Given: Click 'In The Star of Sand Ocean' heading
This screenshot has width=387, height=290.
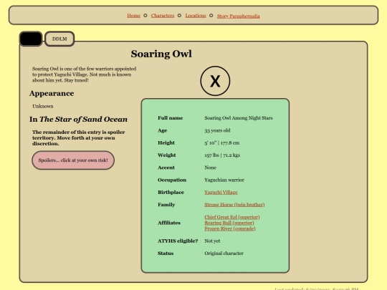Looking at the screenshot, I should (x=78, y=120).
